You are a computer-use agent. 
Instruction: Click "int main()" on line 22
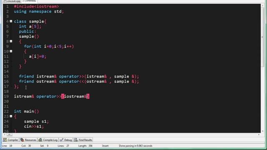tap(26, 111)
